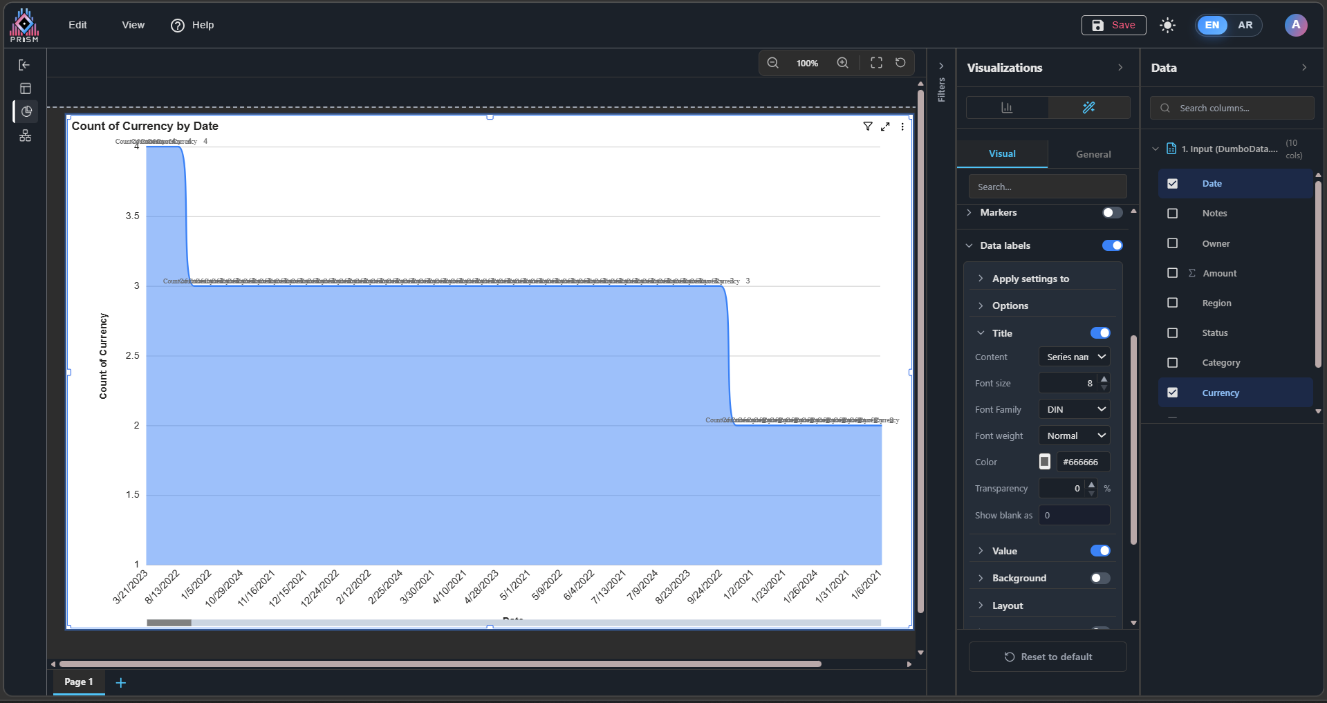Open the format visual wand tab
Screen dimensions: 1327x703
[1088, 107]
